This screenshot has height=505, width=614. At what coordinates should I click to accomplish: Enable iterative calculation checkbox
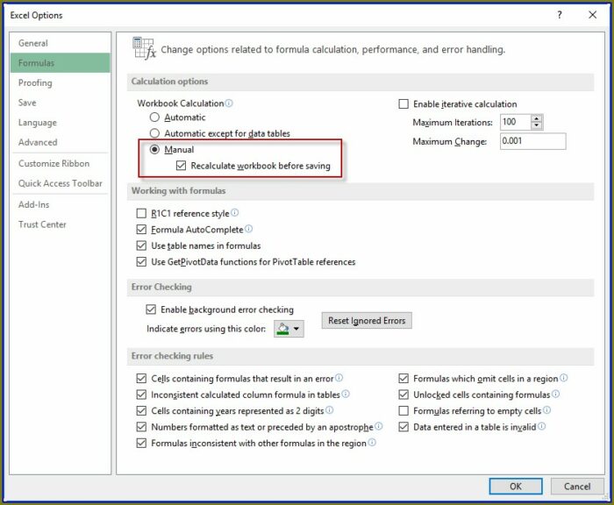[x=403, y=103]
